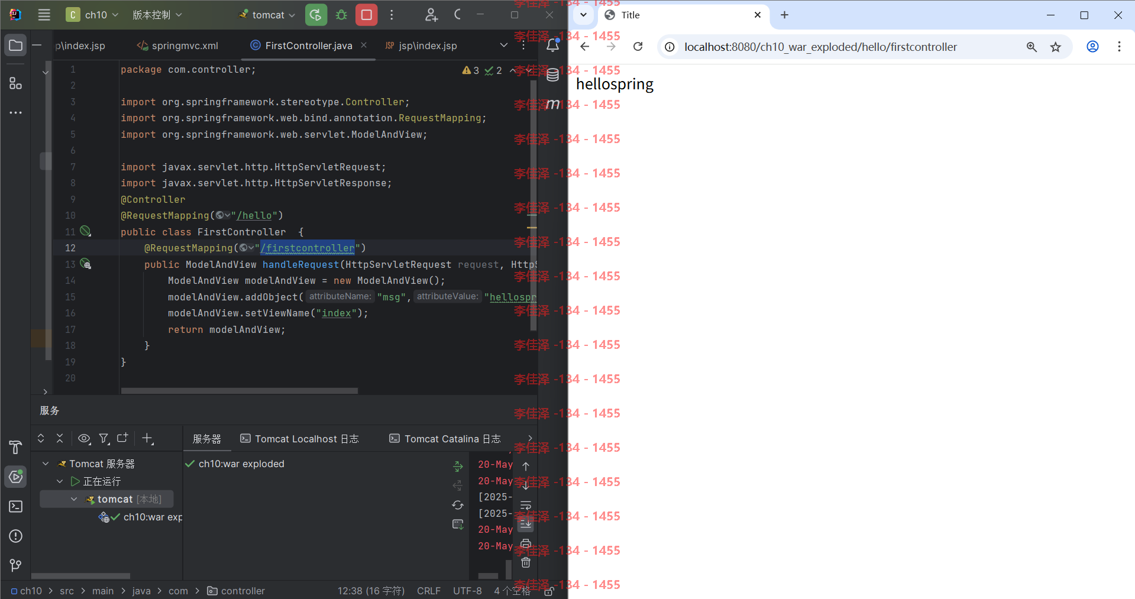Screen dimensions: 1135x599
Task: Click the UTF-8 encoding widget
Action: pos(467,591)
